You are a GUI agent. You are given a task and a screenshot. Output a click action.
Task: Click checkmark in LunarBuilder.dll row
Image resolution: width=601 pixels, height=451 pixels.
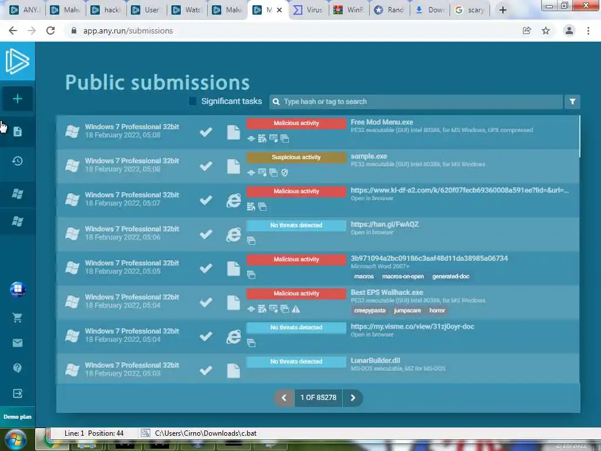click(x=206, y=371)
